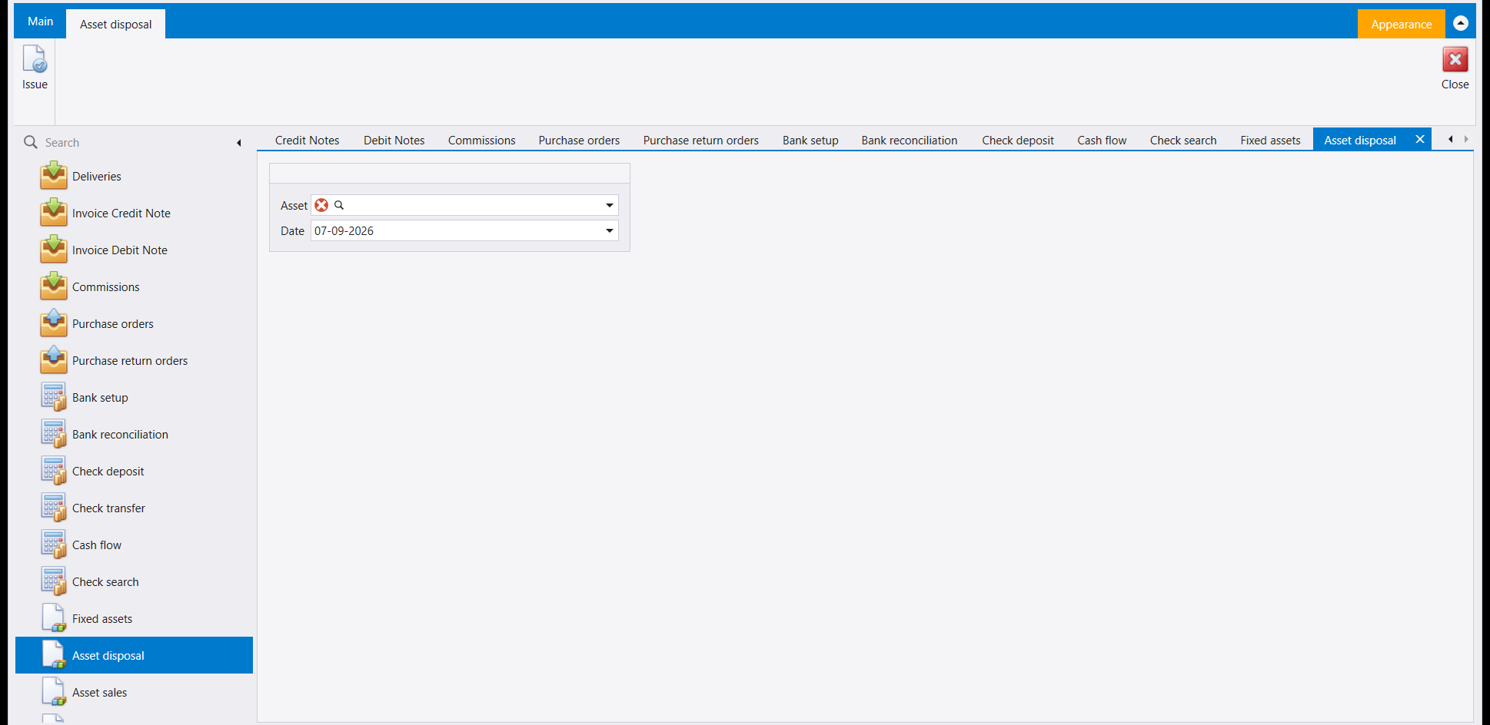Open Fixed assets sidebar icon
Screen dimensions: 1490x725
(54, 618)
